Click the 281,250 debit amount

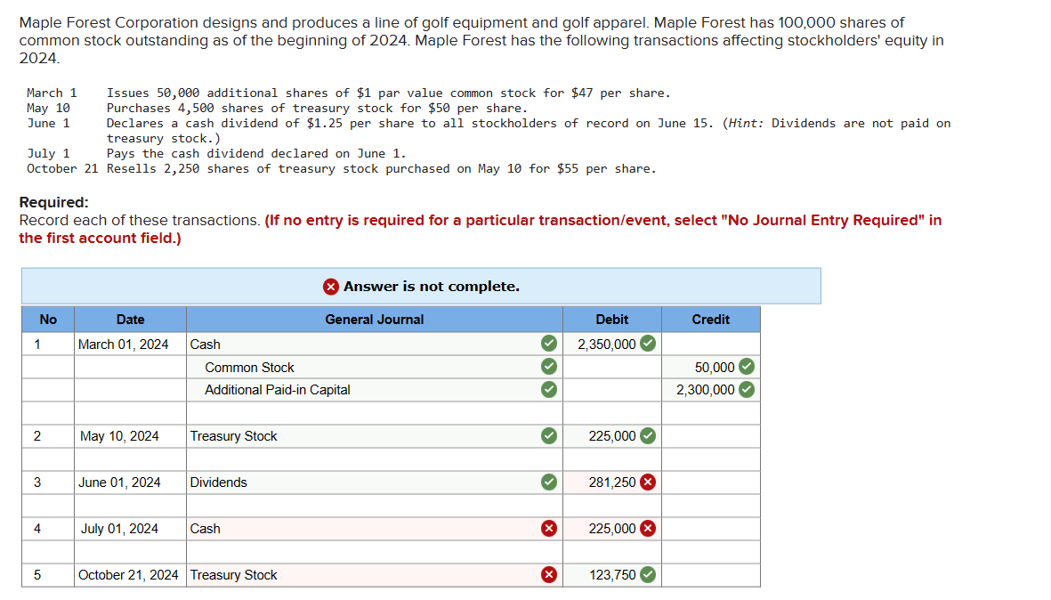tap(612, 482)
